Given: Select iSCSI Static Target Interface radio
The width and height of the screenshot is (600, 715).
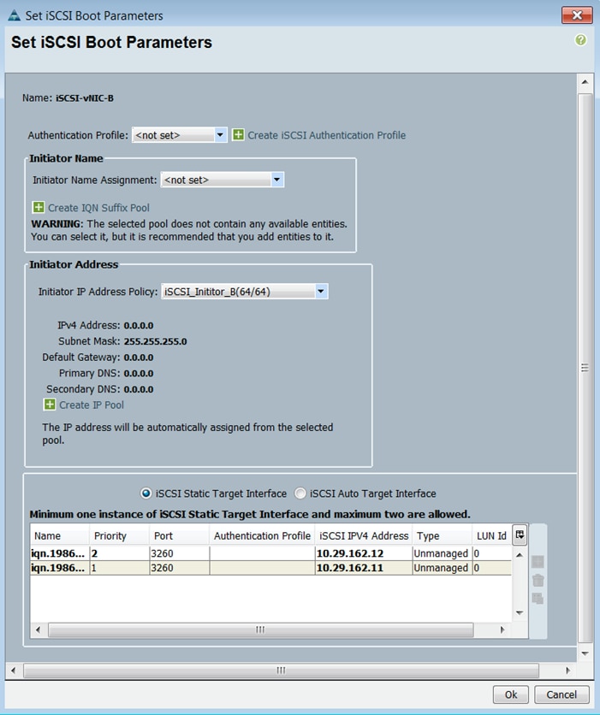Looking at the screenshot, I should click(146, 493).
